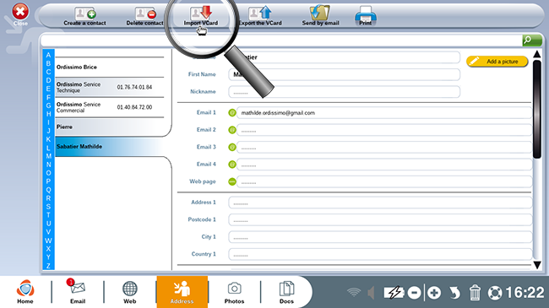
Task: Click the Postcode 1 field
Action: (380, 219)
